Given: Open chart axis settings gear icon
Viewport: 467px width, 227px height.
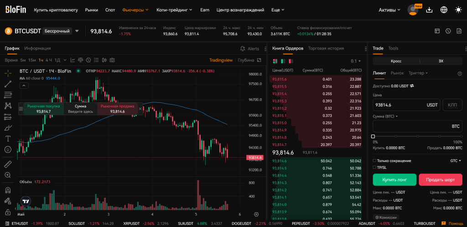Looking at the screenshot, I should [256, 214].
